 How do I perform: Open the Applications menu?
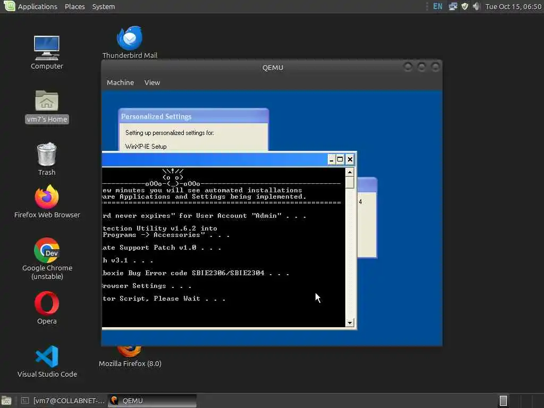tap(38, 6)
